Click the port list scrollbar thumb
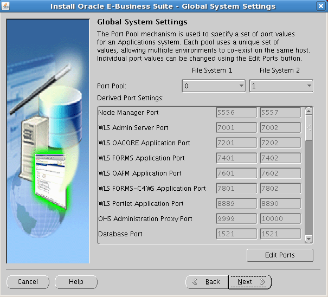Image resolution: width=328 pixels, height=297 pixels. click(309, 128)
